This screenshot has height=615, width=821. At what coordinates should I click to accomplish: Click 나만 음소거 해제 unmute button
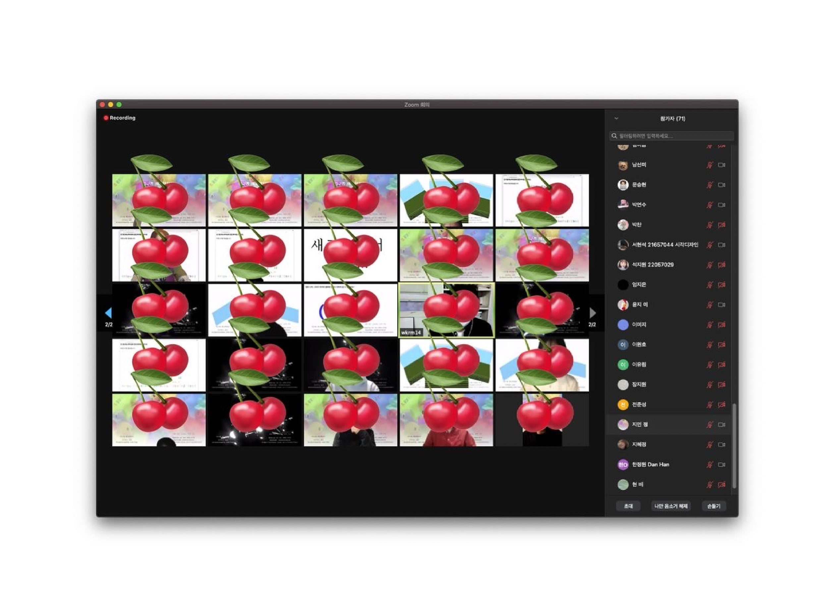pyautogui.click(x=670, y=506)
